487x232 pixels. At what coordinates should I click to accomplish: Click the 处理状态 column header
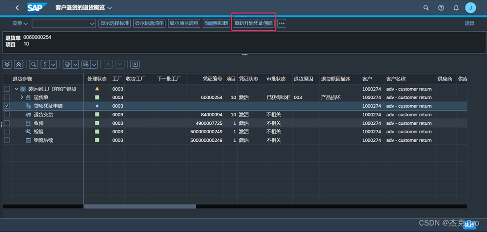[x=97, y=79]
